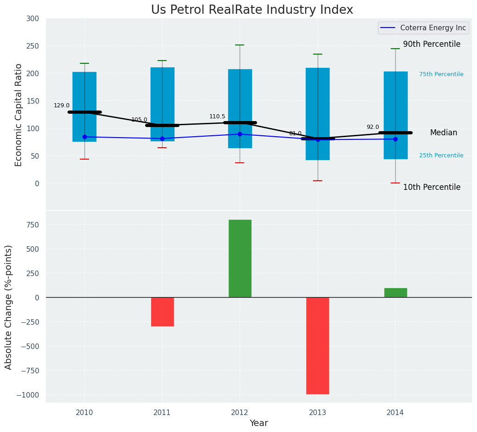Select the 10th Percentile annotation
Image resolution: width=477 pixels, height=432 pixels.
(x=432, y=187)
